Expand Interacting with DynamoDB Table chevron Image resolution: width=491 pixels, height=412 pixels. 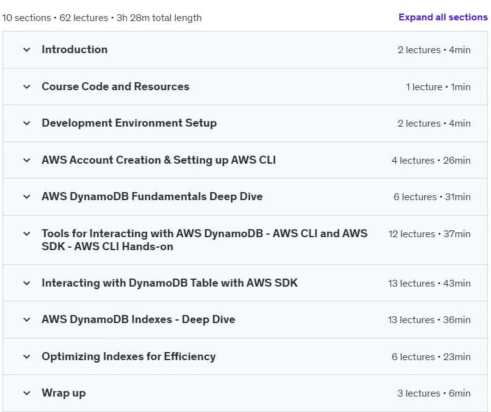[x=27, y=283]
